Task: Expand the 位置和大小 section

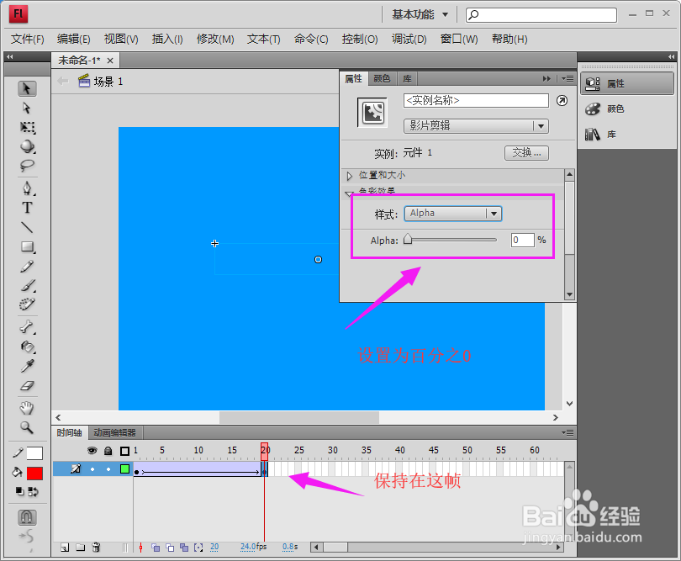Action: pos(349,176)
